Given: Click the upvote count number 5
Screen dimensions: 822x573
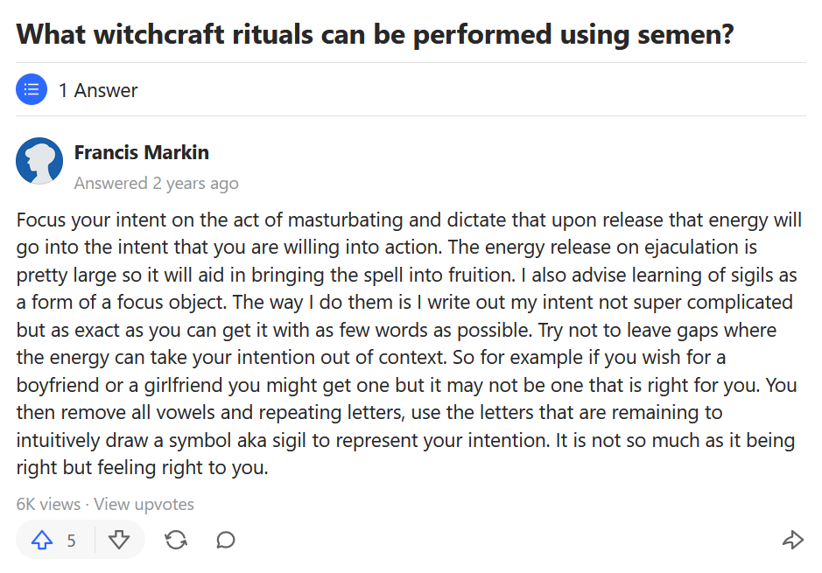Looking at the screenshot, I should (x=71, y=541).
